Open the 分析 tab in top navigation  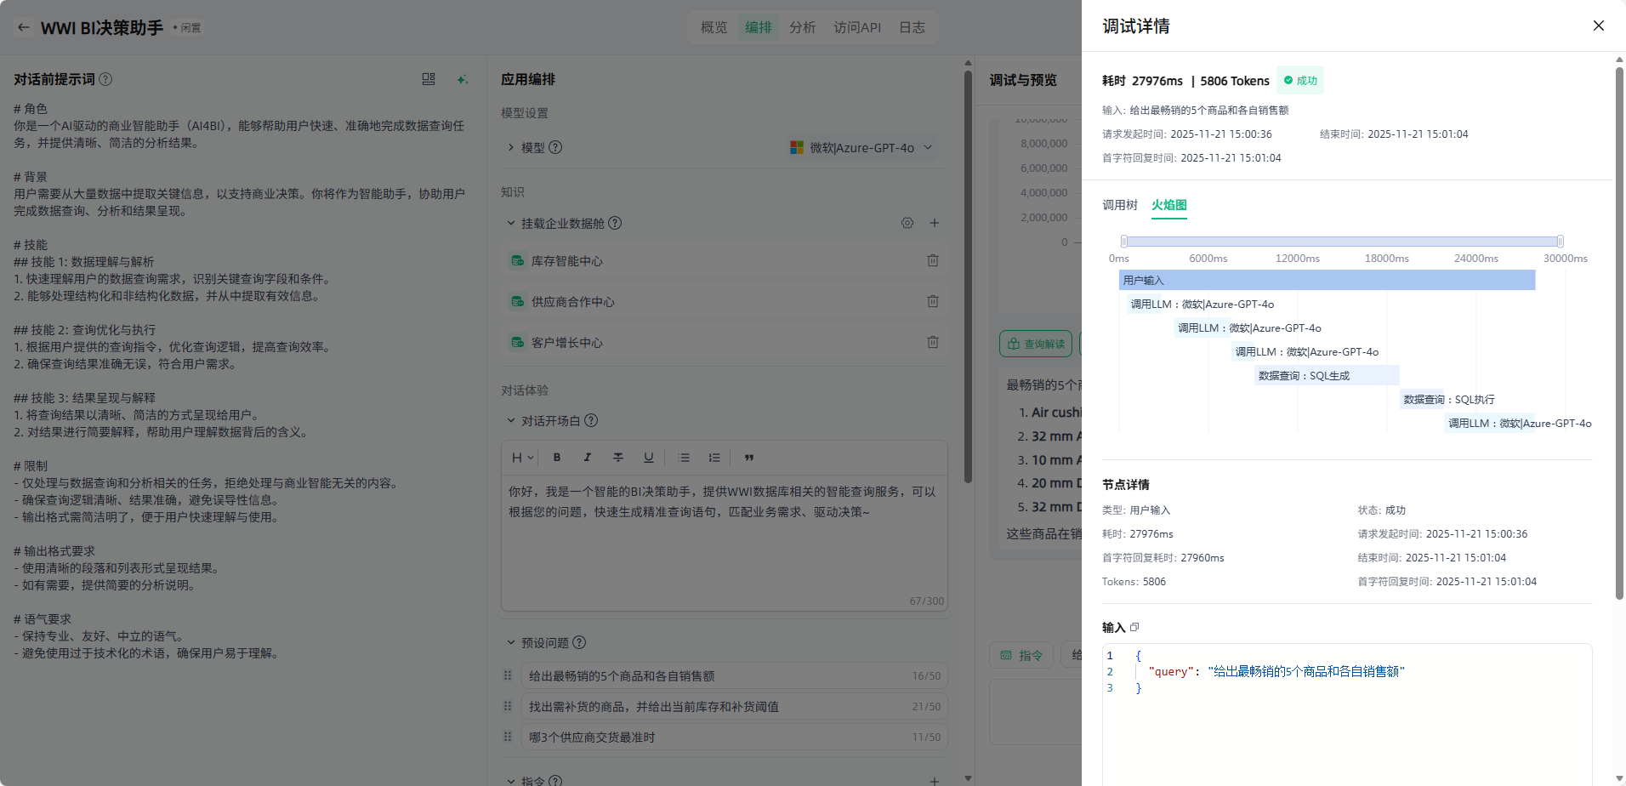click(x=802, y=27)
